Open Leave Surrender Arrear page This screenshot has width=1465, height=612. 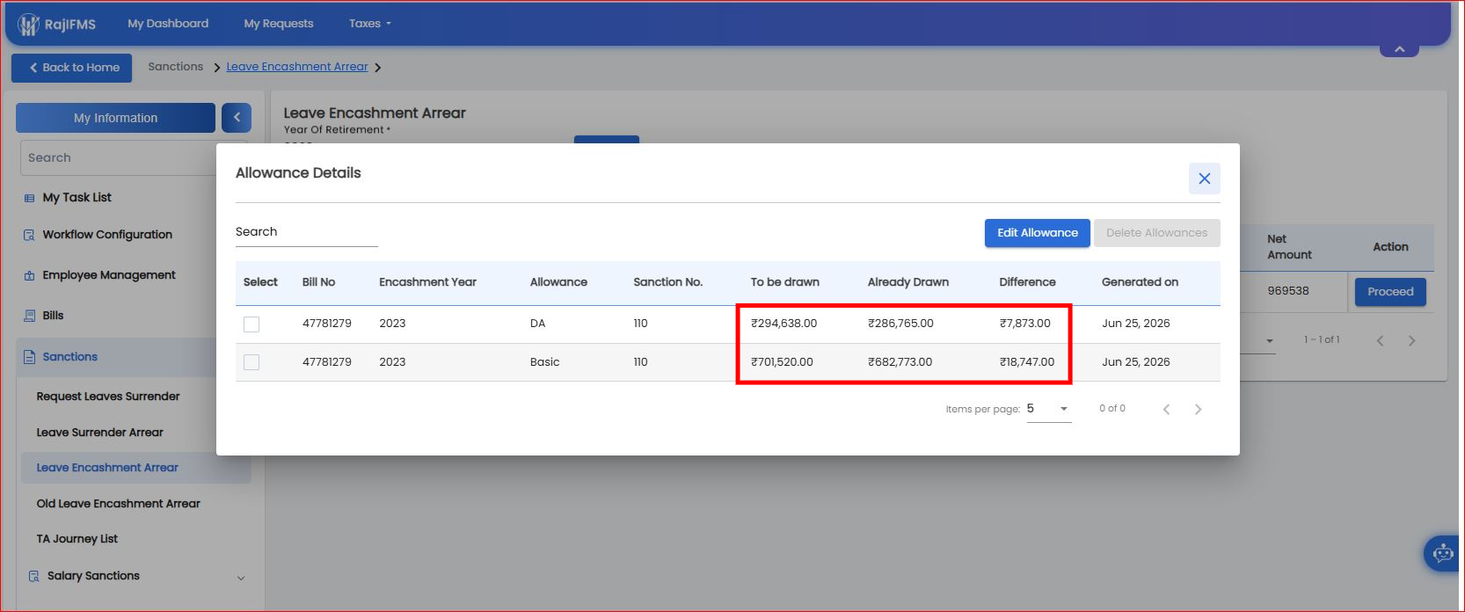[x=100, y=433]
